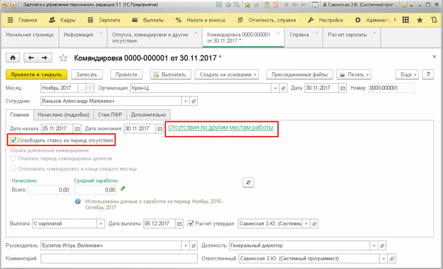Click the Провести и закрыть button
The image size is (443, 269).
[x=36, y=75]
